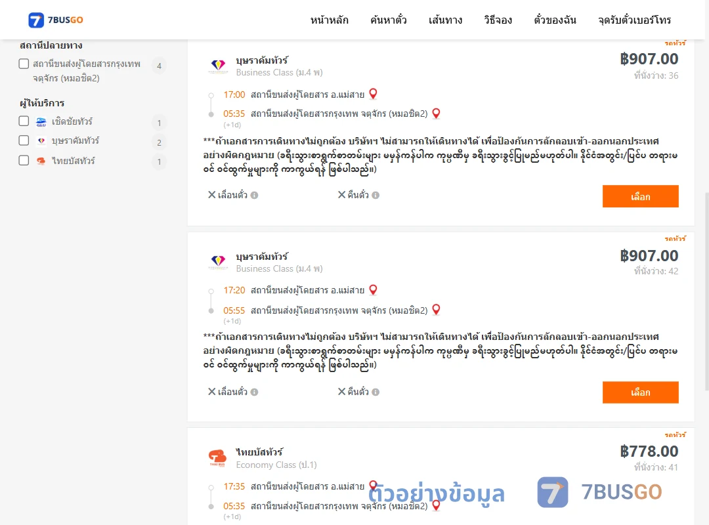
Task: Select the 17:20 trip with เลือก button
Action: tap(640, 392)
